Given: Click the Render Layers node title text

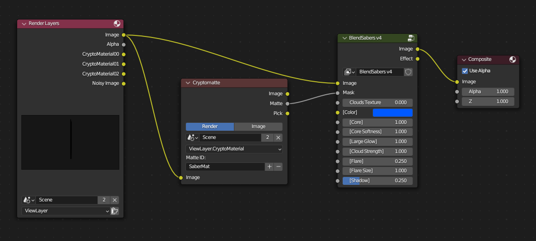Looking at the screenshot, I should [x=44, y=23].
